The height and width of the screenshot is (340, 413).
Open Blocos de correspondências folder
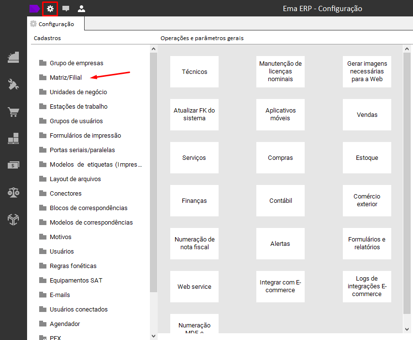[83, 208]
